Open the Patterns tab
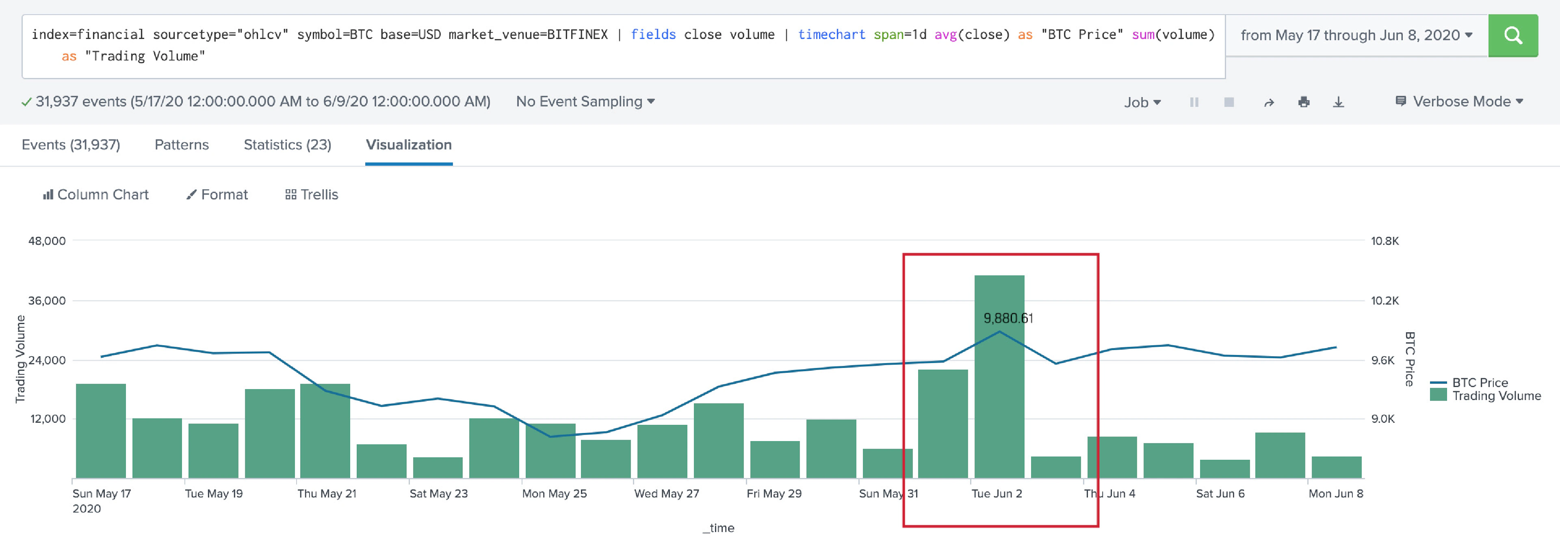This screenshot has height=543, width=1560. pyautogui.click(x=182, y=145)
